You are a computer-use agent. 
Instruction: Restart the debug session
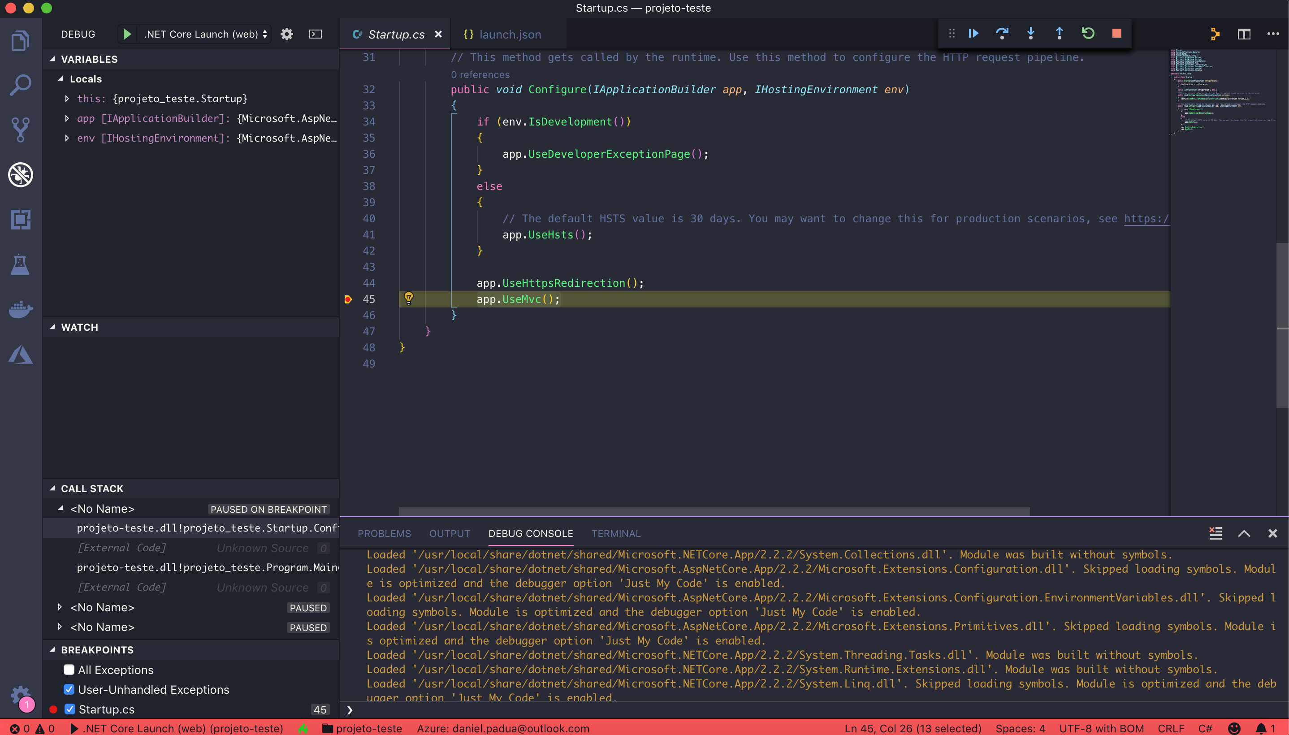point(1088,33)
